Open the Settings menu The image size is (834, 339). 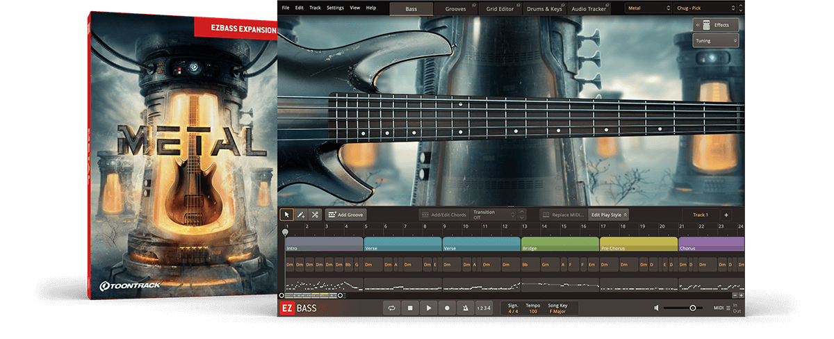point(335,8)
